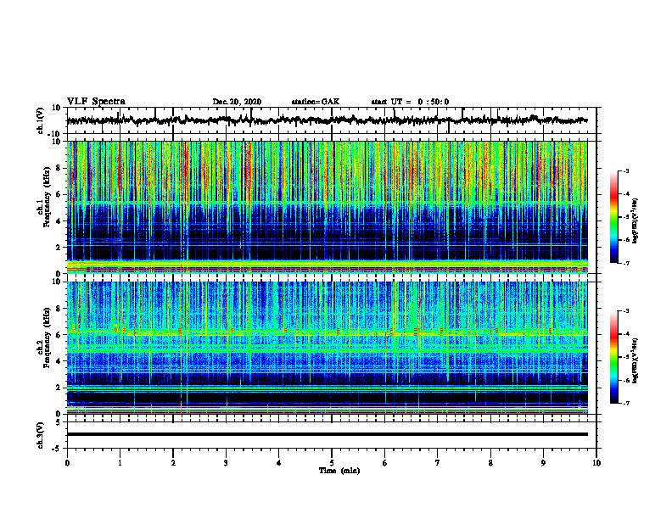Click time-axis tick label "3"

pyautogui.click(x=226, y=463)
